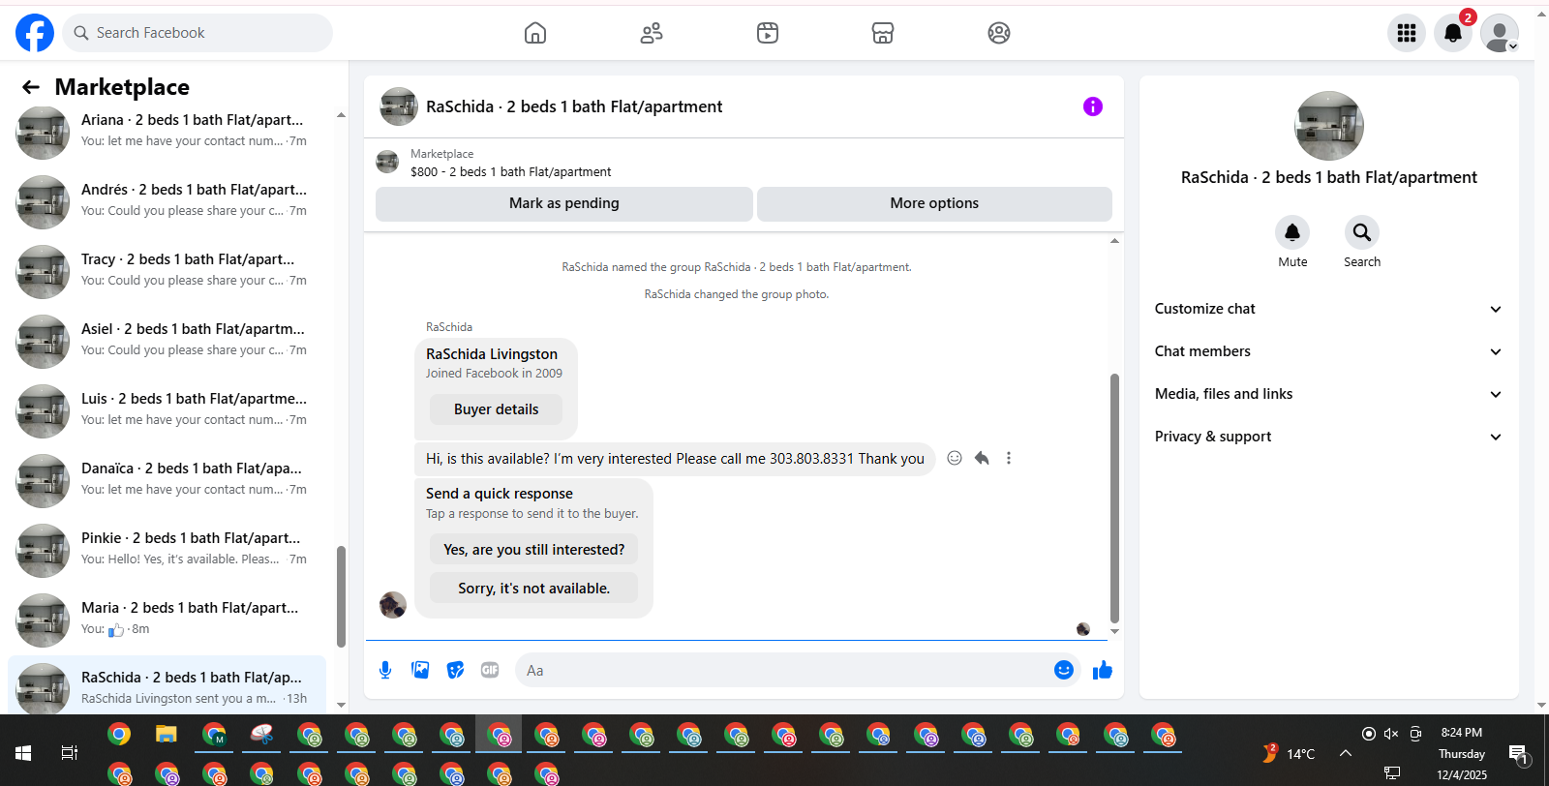Screen dimensions: 1549x786
Task: View Buyer details for RaSchida Livingston
Action: (496, 409)
